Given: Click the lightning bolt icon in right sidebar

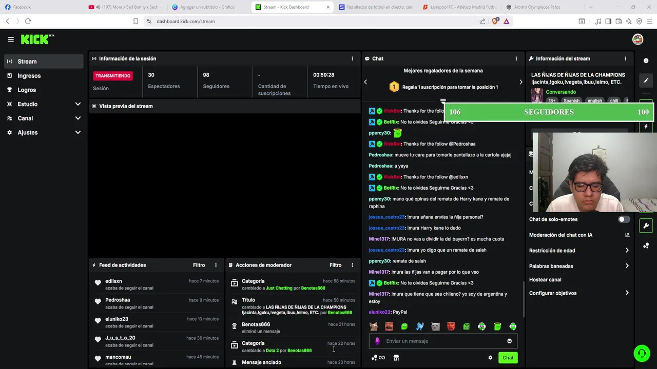Looking at the screenshot, I should pyautogui.click(x=646, y=127).
